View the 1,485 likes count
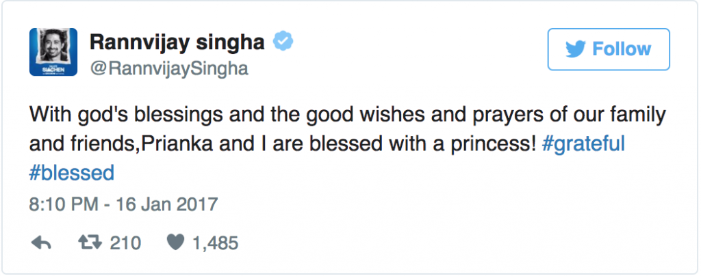Viewport: 701px width, 276px height. click(x=216, y=243)
